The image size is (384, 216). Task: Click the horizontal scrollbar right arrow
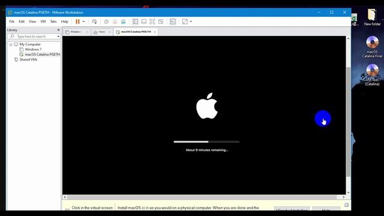tap(344, 197)
